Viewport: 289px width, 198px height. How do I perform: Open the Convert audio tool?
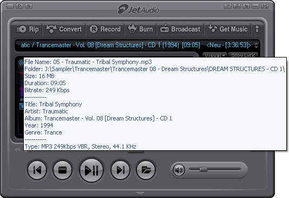(x=64, y=29)
